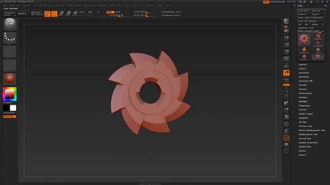
Task: Toggle the Floor grid on right shelf
Action: (286, 66)
